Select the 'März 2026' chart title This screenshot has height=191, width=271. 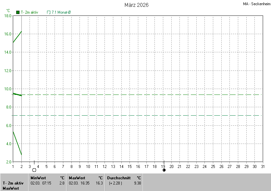pyautogui.click(x=137, y=5)
